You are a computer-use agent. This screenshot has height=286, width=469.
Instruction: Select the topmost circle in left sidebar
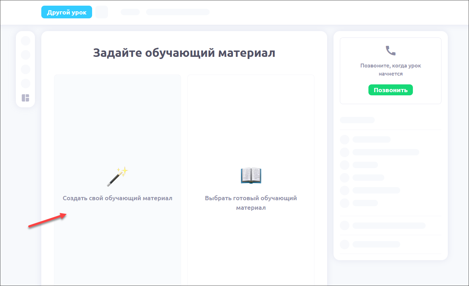(x=25, y=41)
